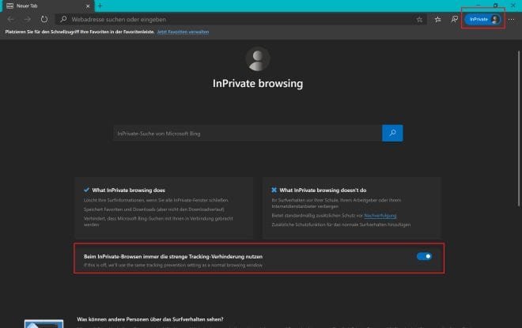Focus the address bar Webadresse field
This screenshot has height=328, width=522.
(x=237, y=19)
